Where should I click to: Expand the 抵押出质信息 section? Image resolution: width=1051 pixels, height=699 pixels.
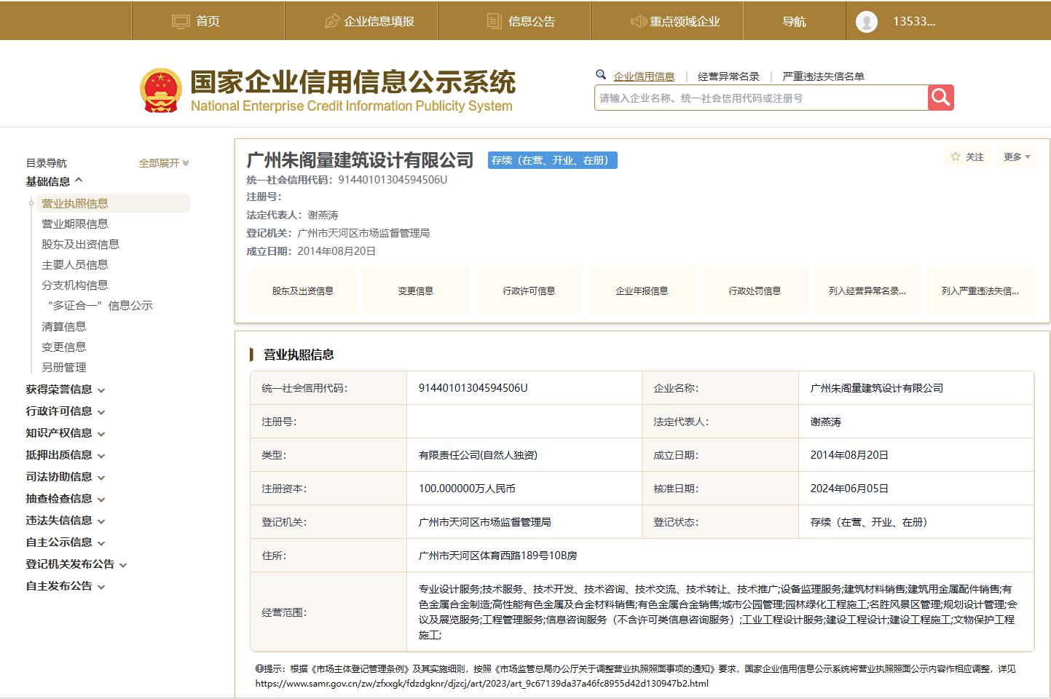[x=66, y=455]
